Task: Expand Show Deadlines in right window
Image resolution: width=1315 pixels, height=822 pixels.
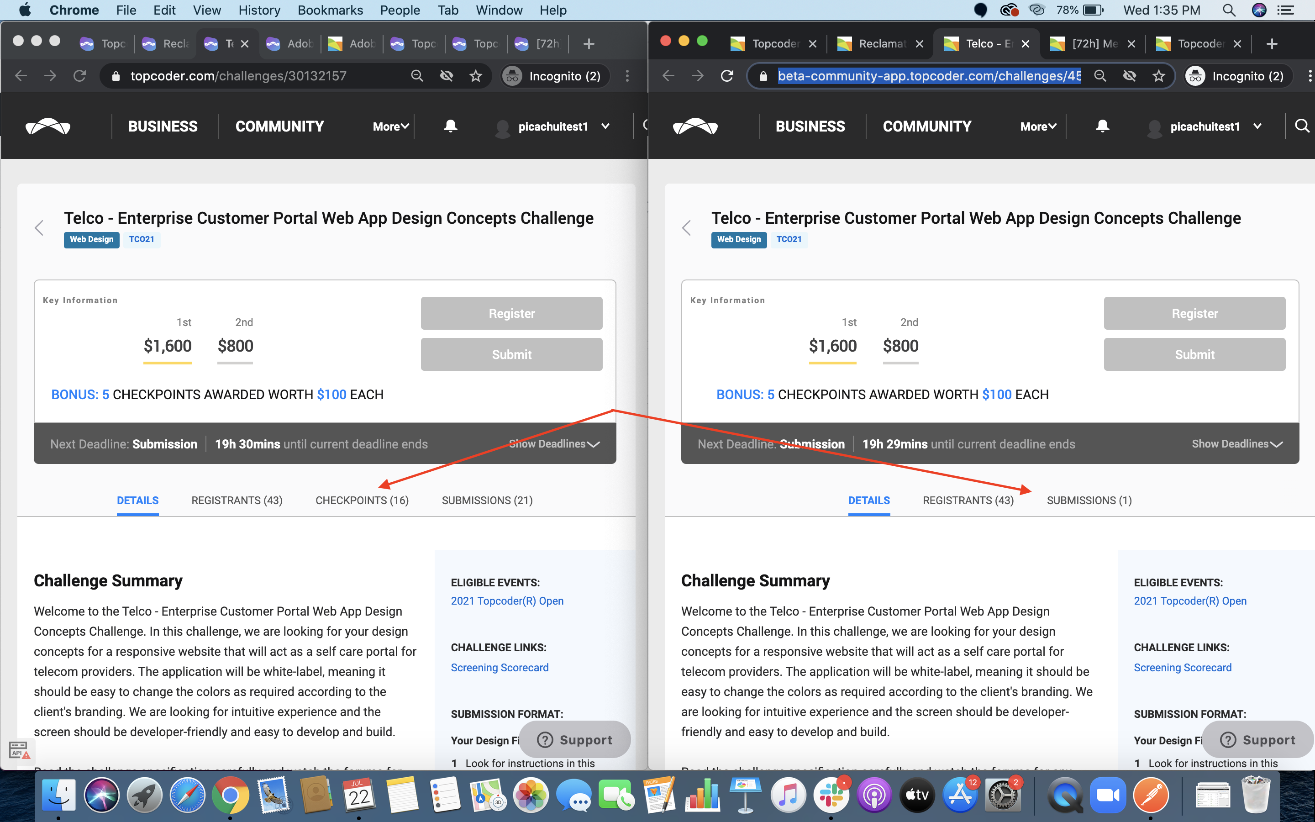Action: pyautogui.click(x=1237, y=443)
